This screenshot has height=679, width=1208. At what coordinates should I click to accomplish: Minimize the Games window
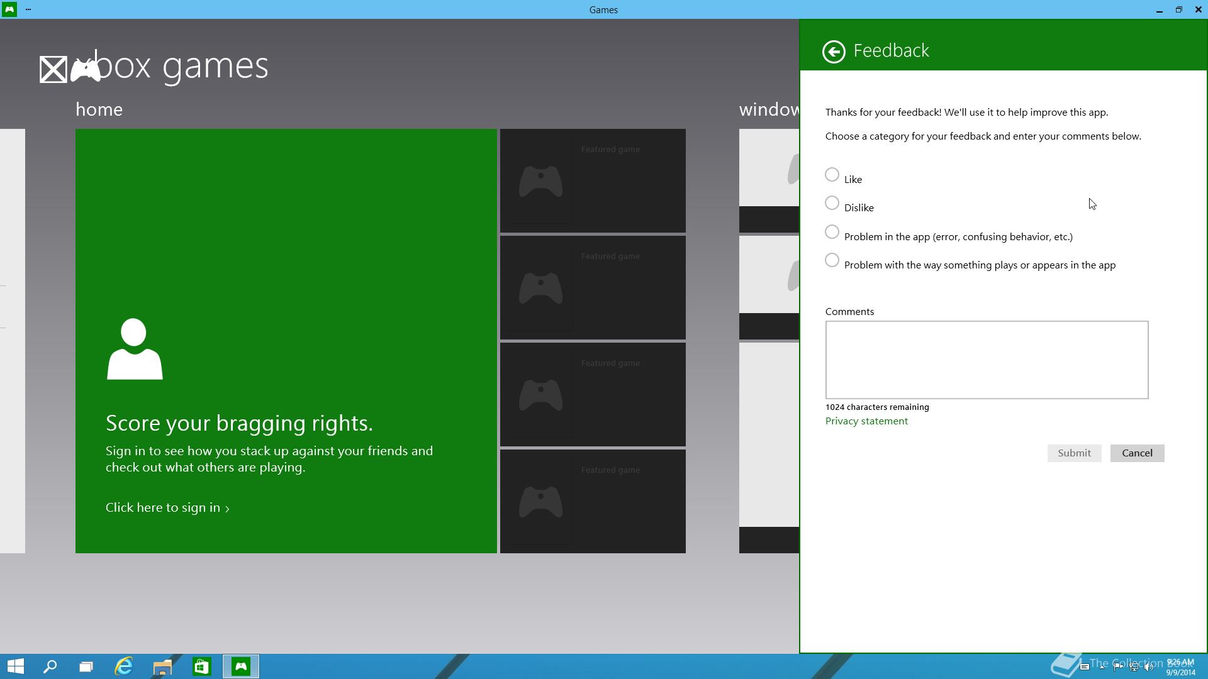(x=1159, y=10)
